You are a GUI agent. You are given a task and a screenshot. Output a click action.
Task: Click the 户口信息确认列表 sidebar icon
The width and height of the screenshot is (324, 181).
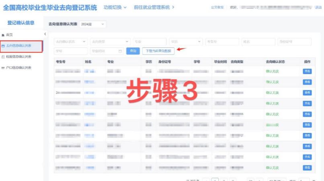[x=3, y=68]
